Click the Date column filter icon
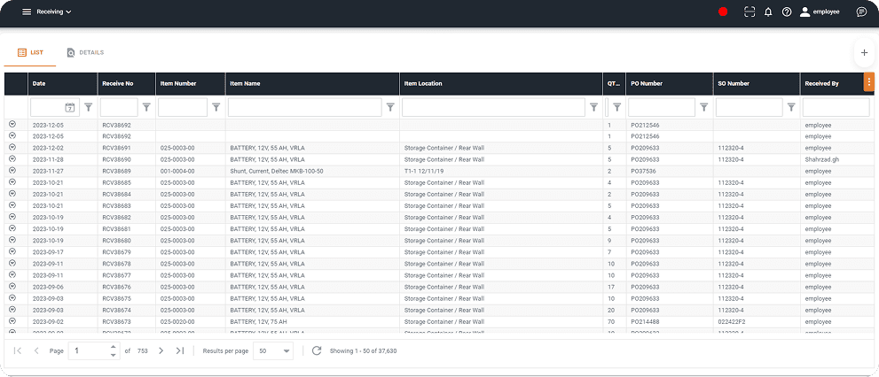 [x=88, y=107]
